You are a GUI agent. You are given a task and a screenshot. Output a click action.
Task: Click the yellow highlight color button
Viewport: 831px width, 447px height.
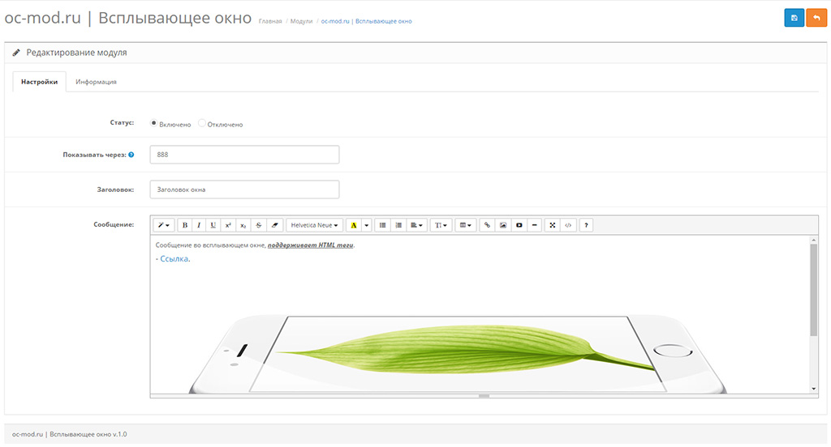(354, 225)
